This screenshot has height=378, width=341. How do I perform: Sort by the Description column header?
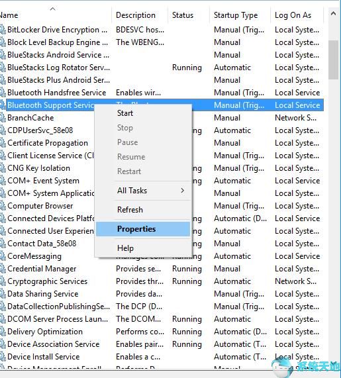click(140, 15)
